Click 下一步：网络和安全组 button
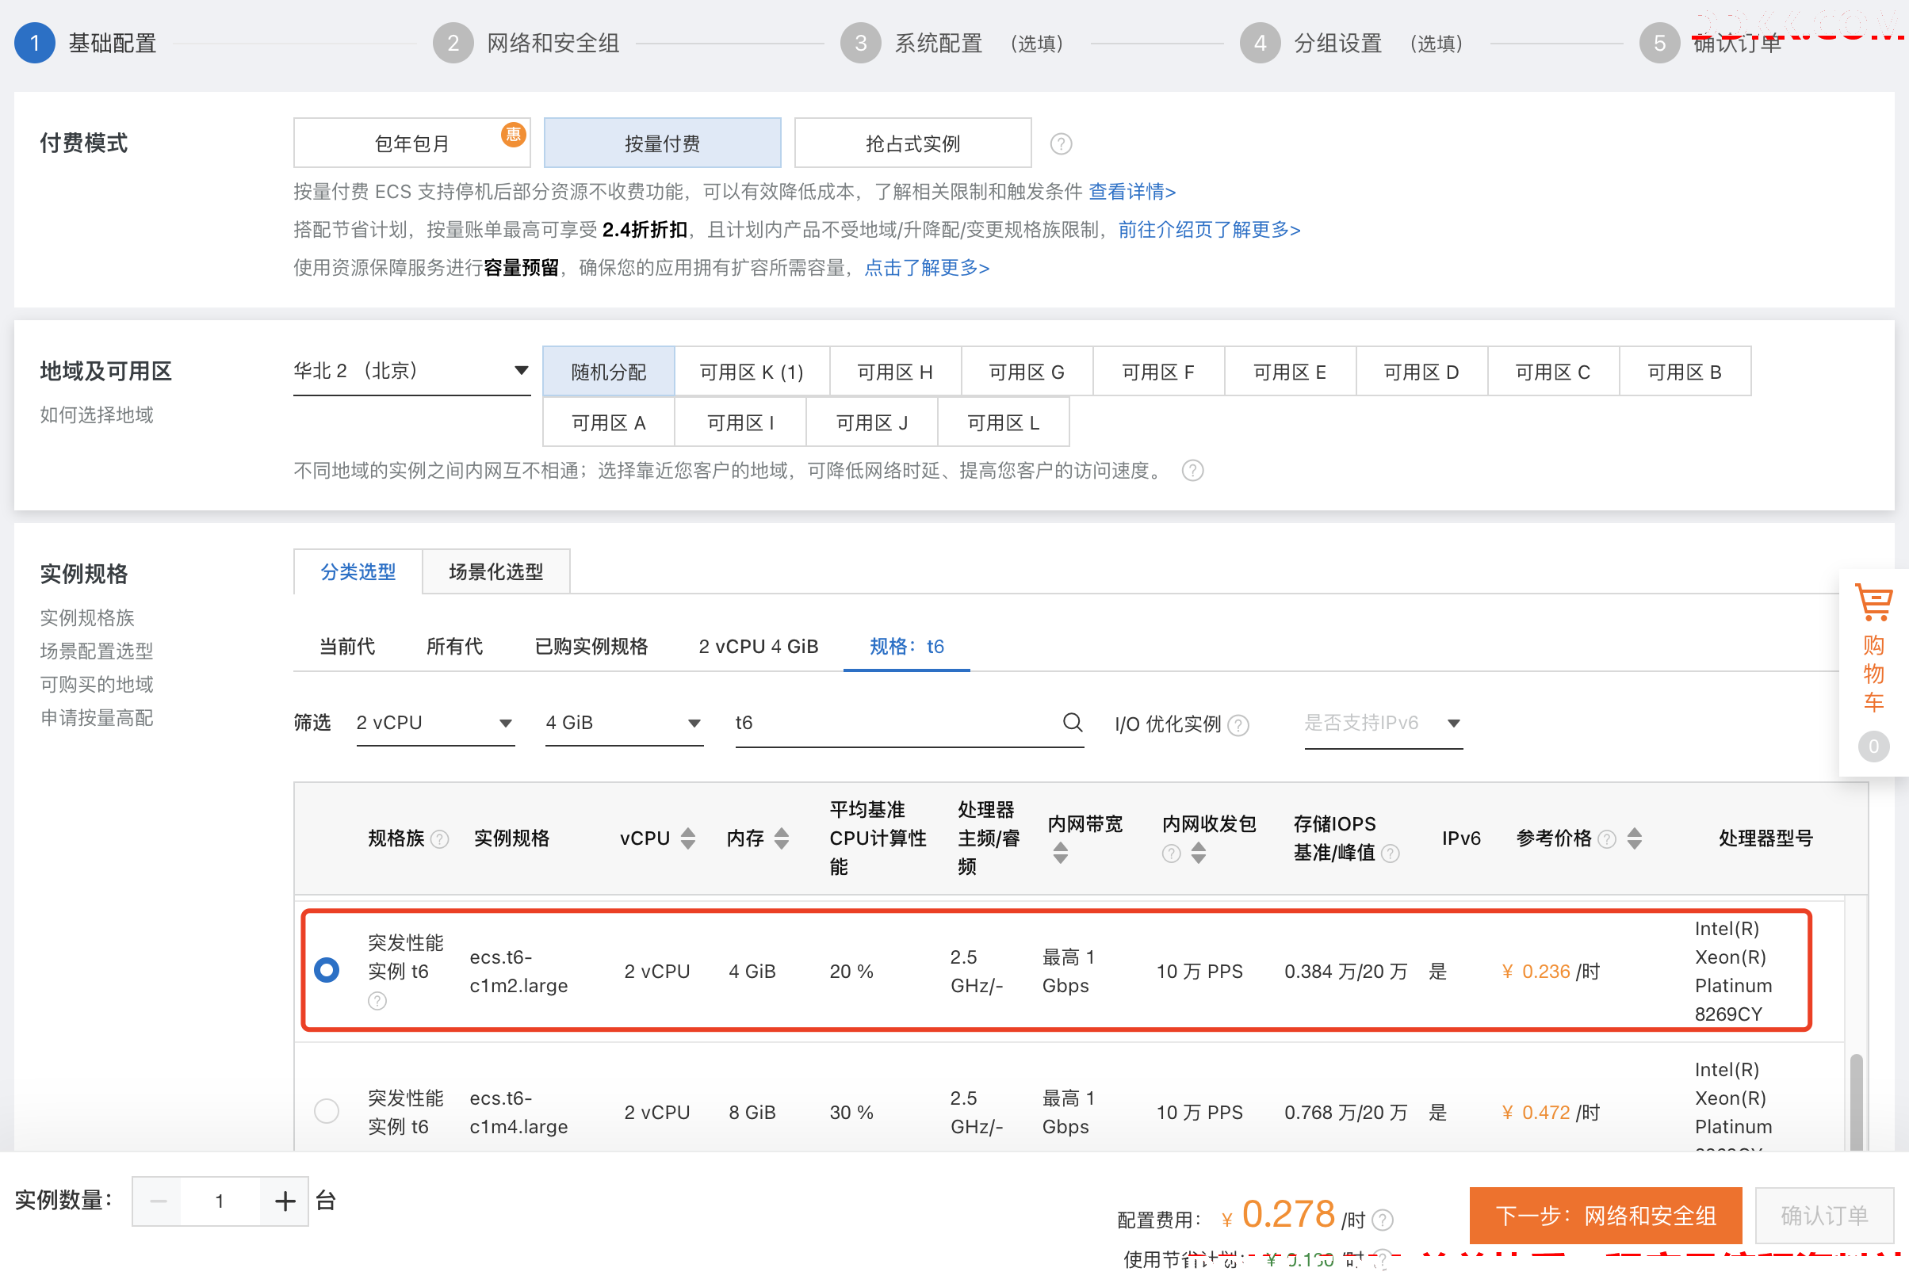 pos(1605,1216)
